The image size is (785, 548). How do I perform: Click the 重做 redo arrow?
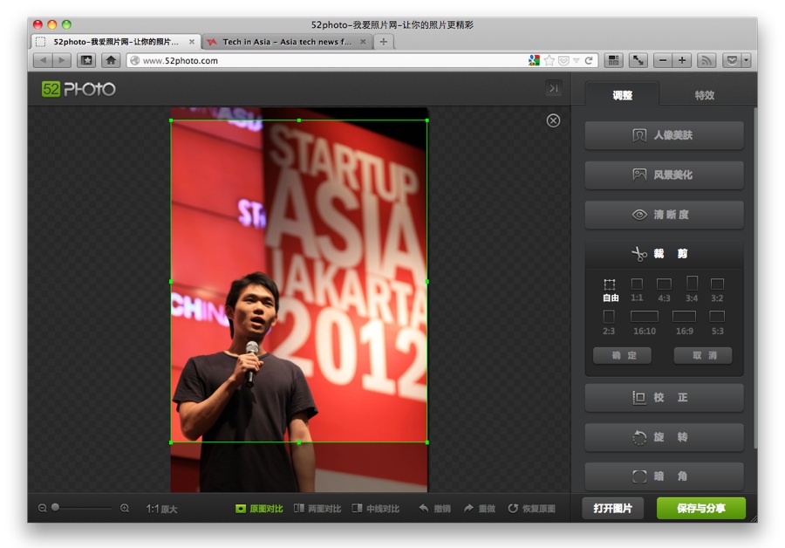[x=479, y=509]
